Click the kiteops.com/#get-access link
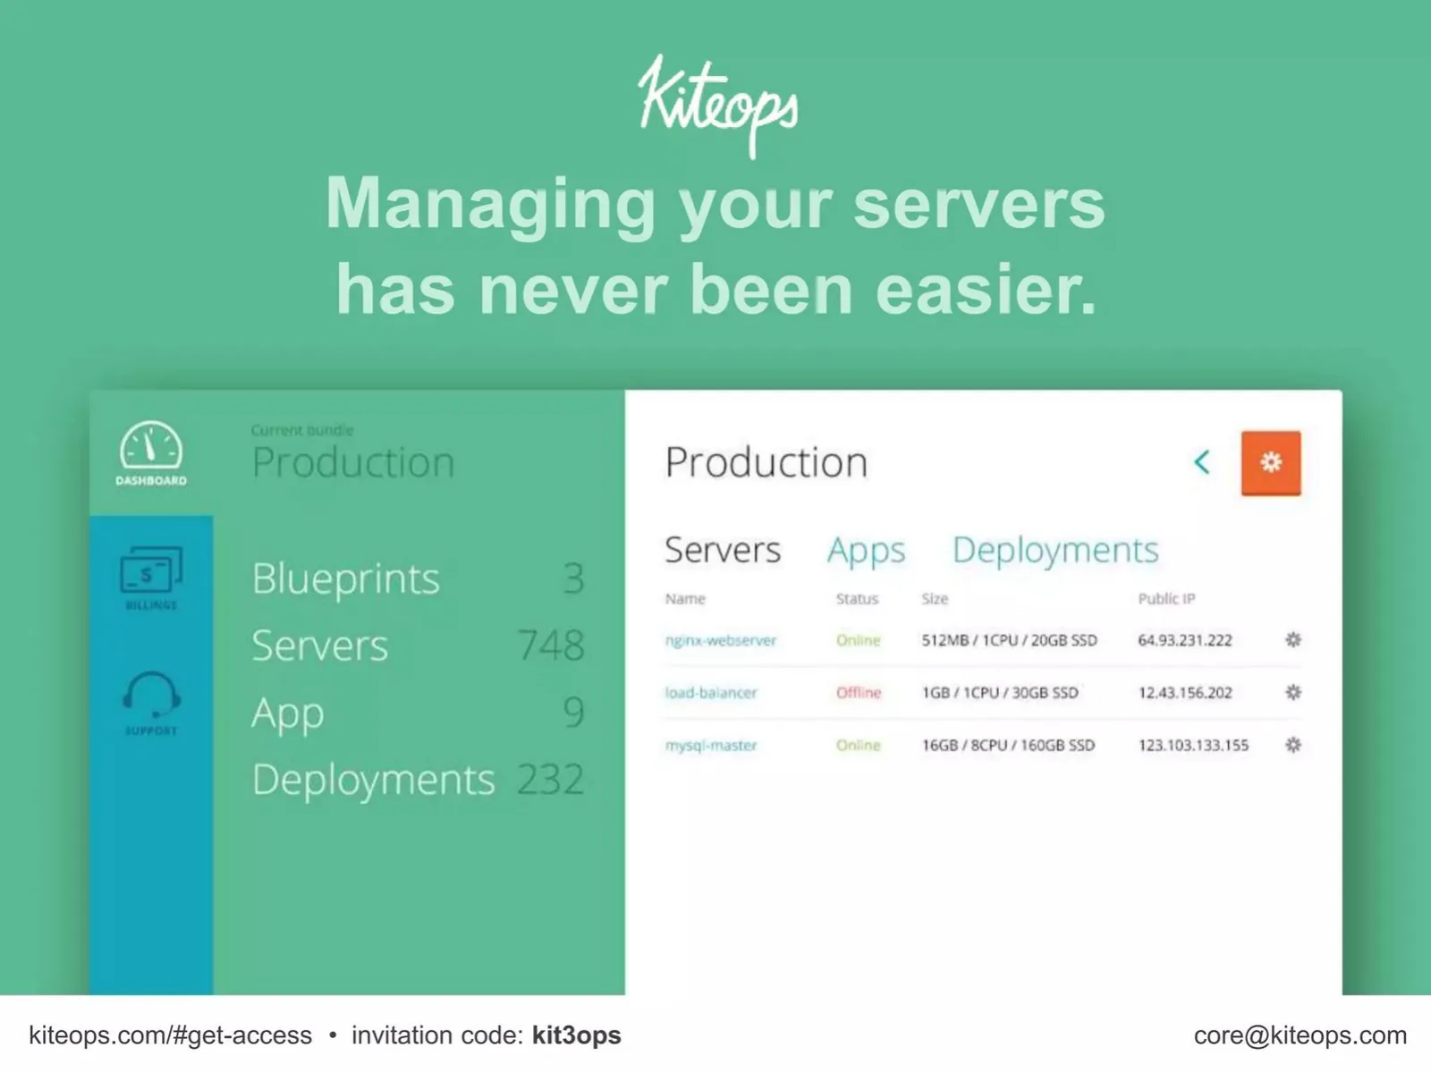The height and width of the screenshot is (1073, 1431). [x=171, y=1035]
